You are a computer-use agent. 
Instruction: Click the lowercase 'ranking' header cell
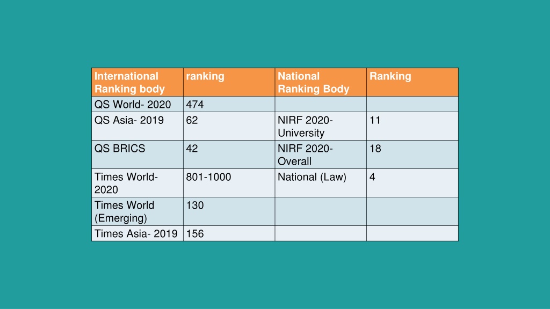point(229,82)
